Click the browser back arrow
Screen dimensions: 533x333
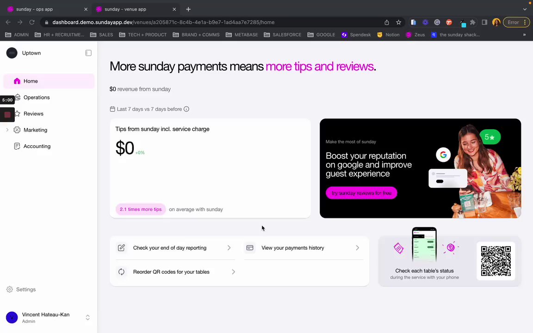pyautogui.click(x=8, y=22)
